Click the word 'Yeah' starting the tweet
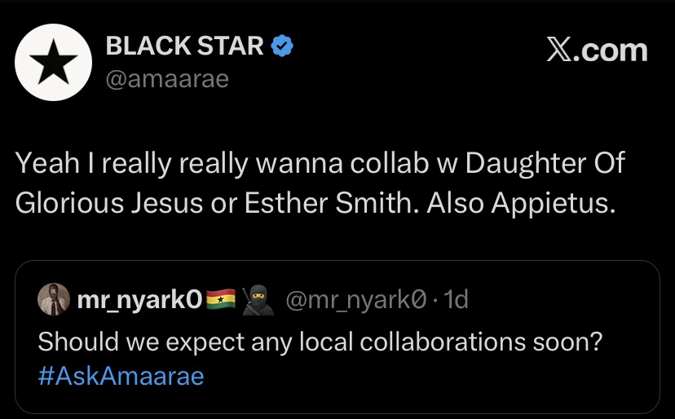 pyautogui.click(x=44, y=163)
